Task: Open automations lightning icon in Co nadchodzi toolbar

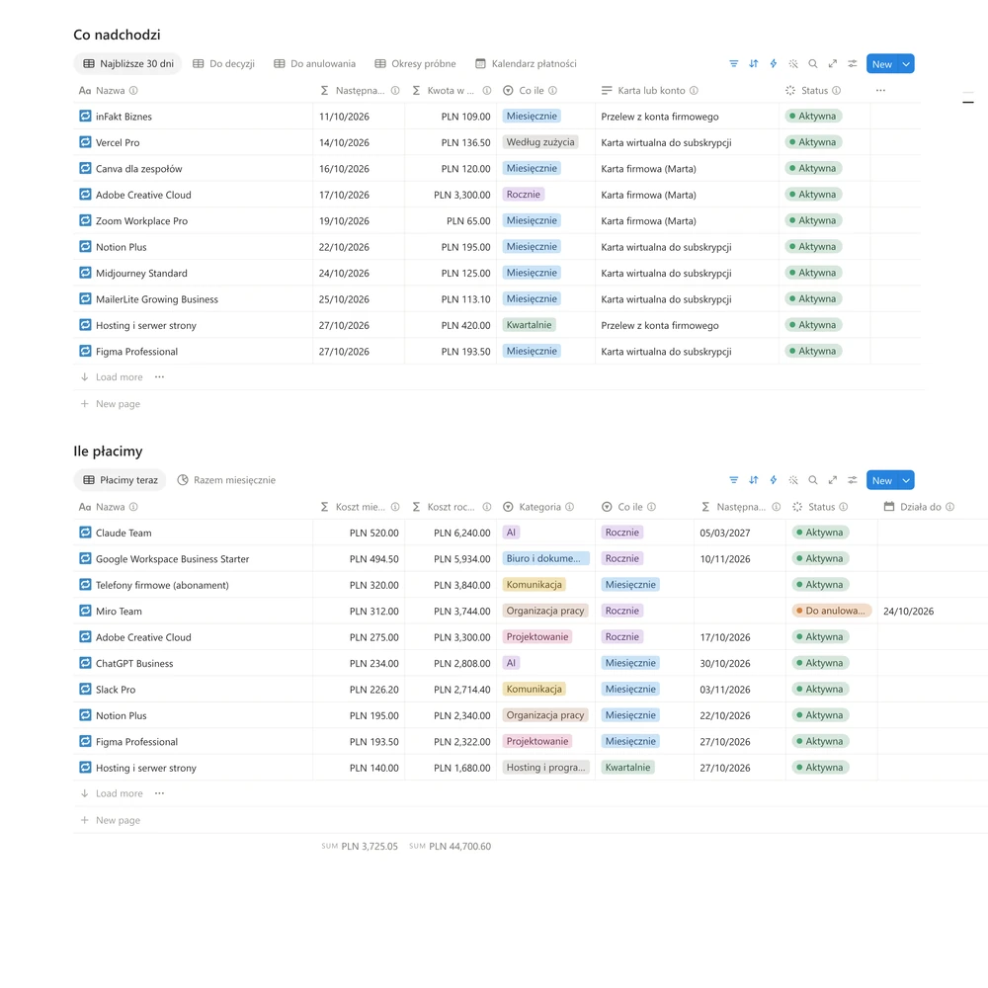Action: (x=774, y=63)
